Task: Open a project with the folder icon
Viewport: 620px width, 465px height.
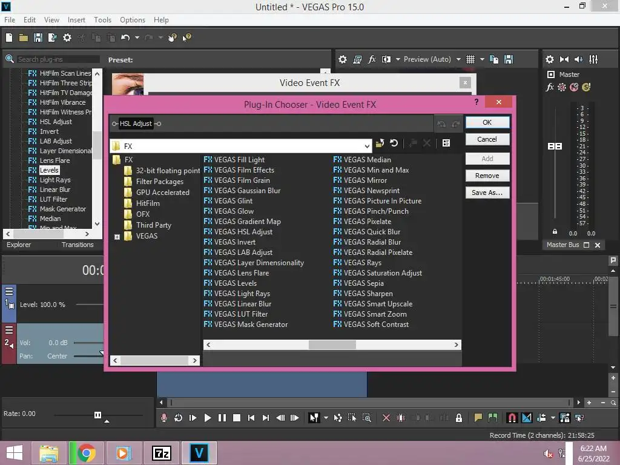Action: pos(24,38)
